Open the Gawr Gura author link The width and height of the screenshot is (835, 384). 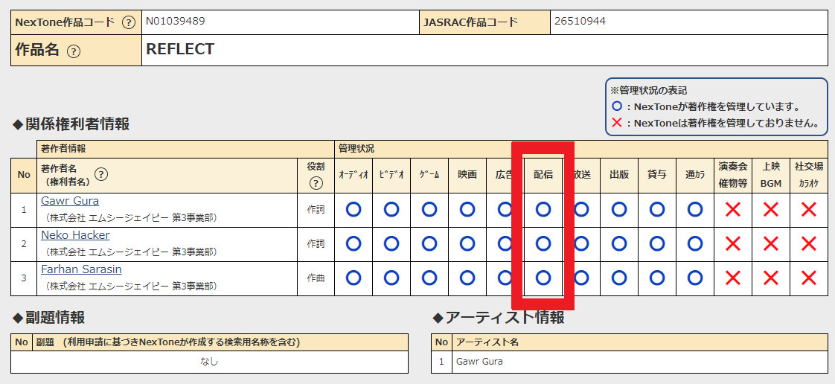click(x=70, y=201)
